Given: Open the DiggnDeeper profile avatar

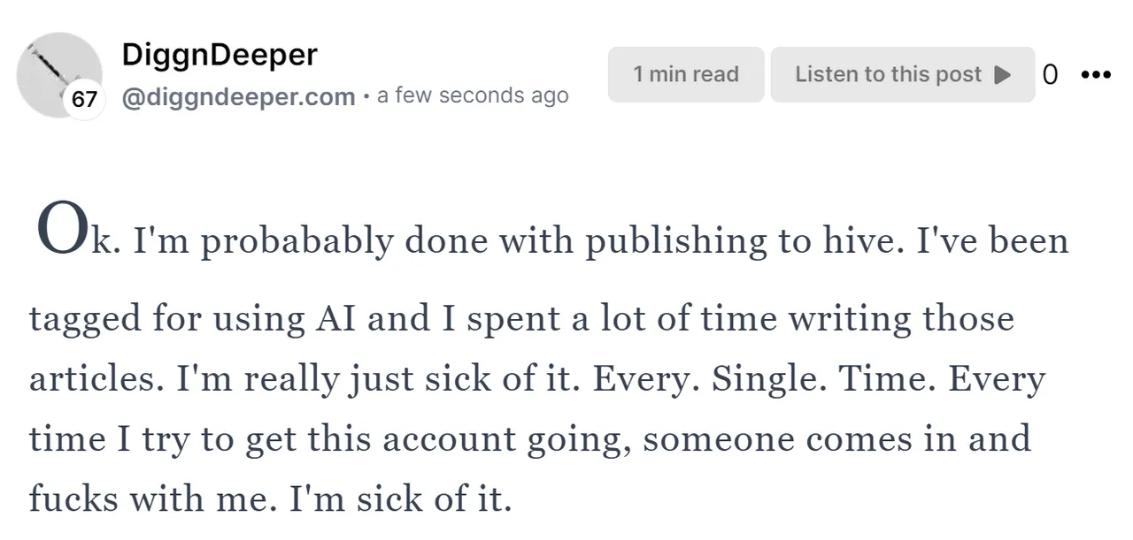Looking at the screenshot, I should [x=59, y=74].
